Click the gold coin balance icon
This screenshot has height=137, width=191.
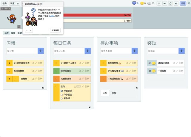point(142,3)
